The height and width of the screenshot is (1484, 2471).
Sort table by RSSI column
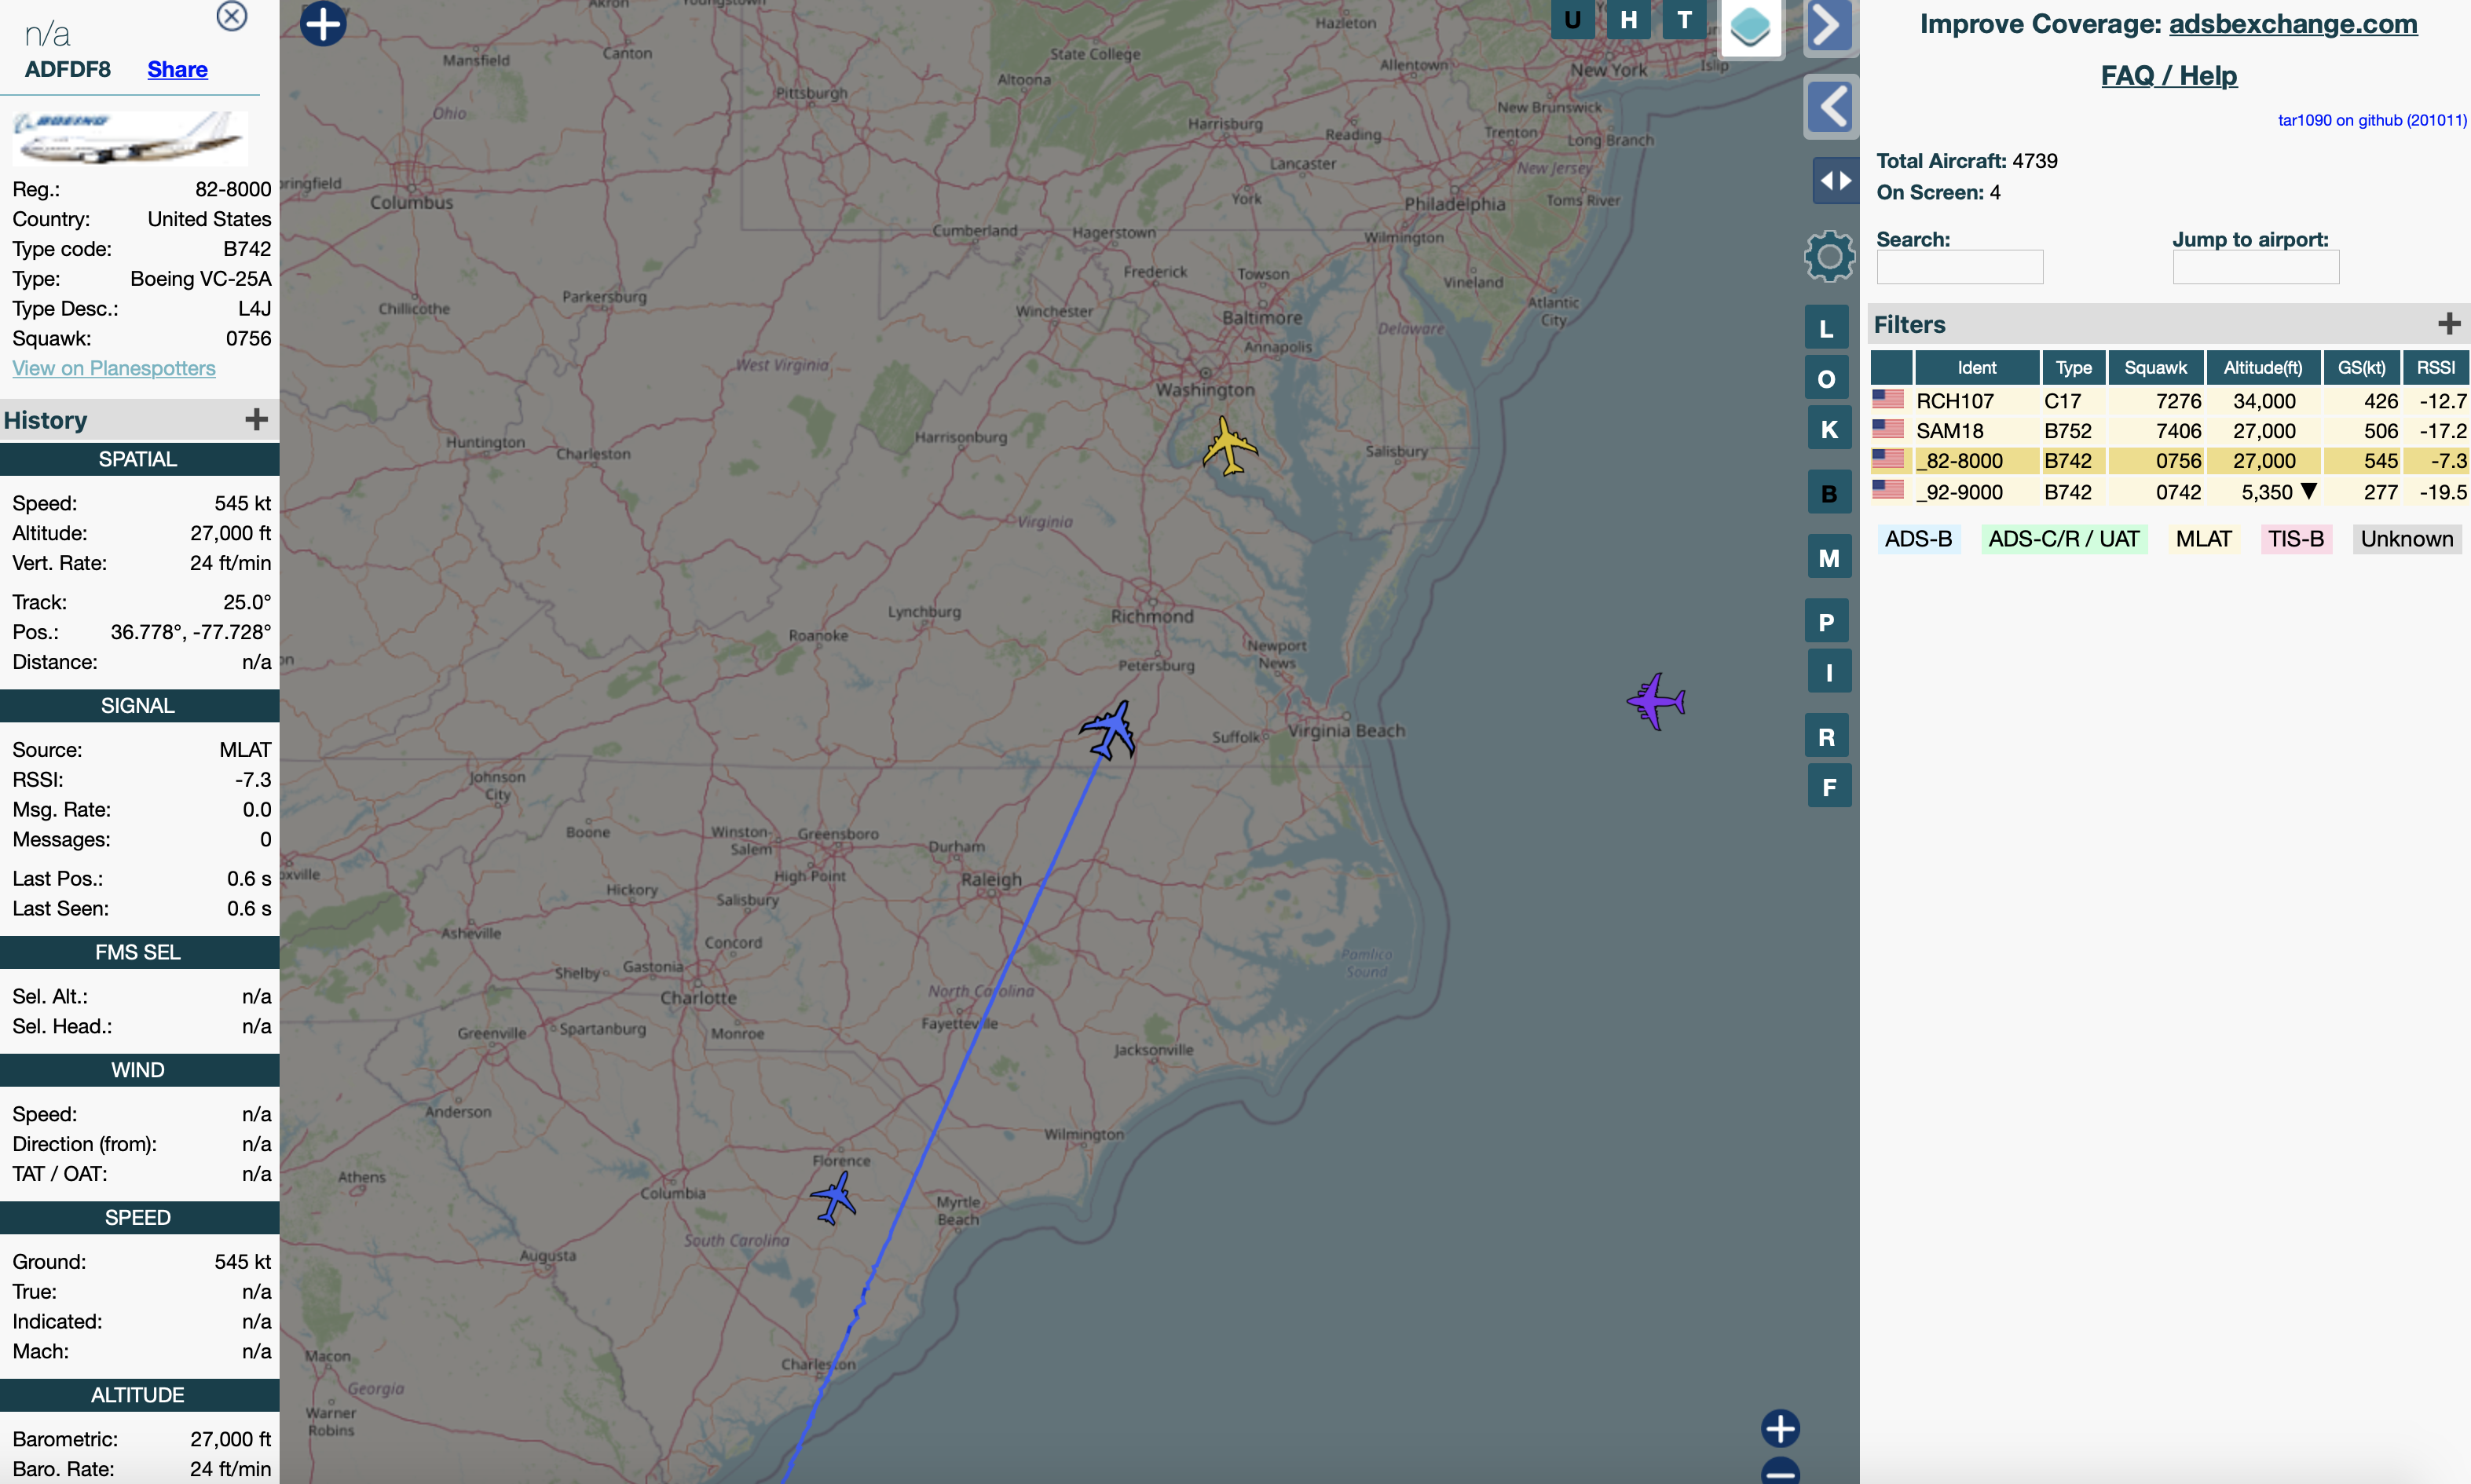pos(2435,367)
